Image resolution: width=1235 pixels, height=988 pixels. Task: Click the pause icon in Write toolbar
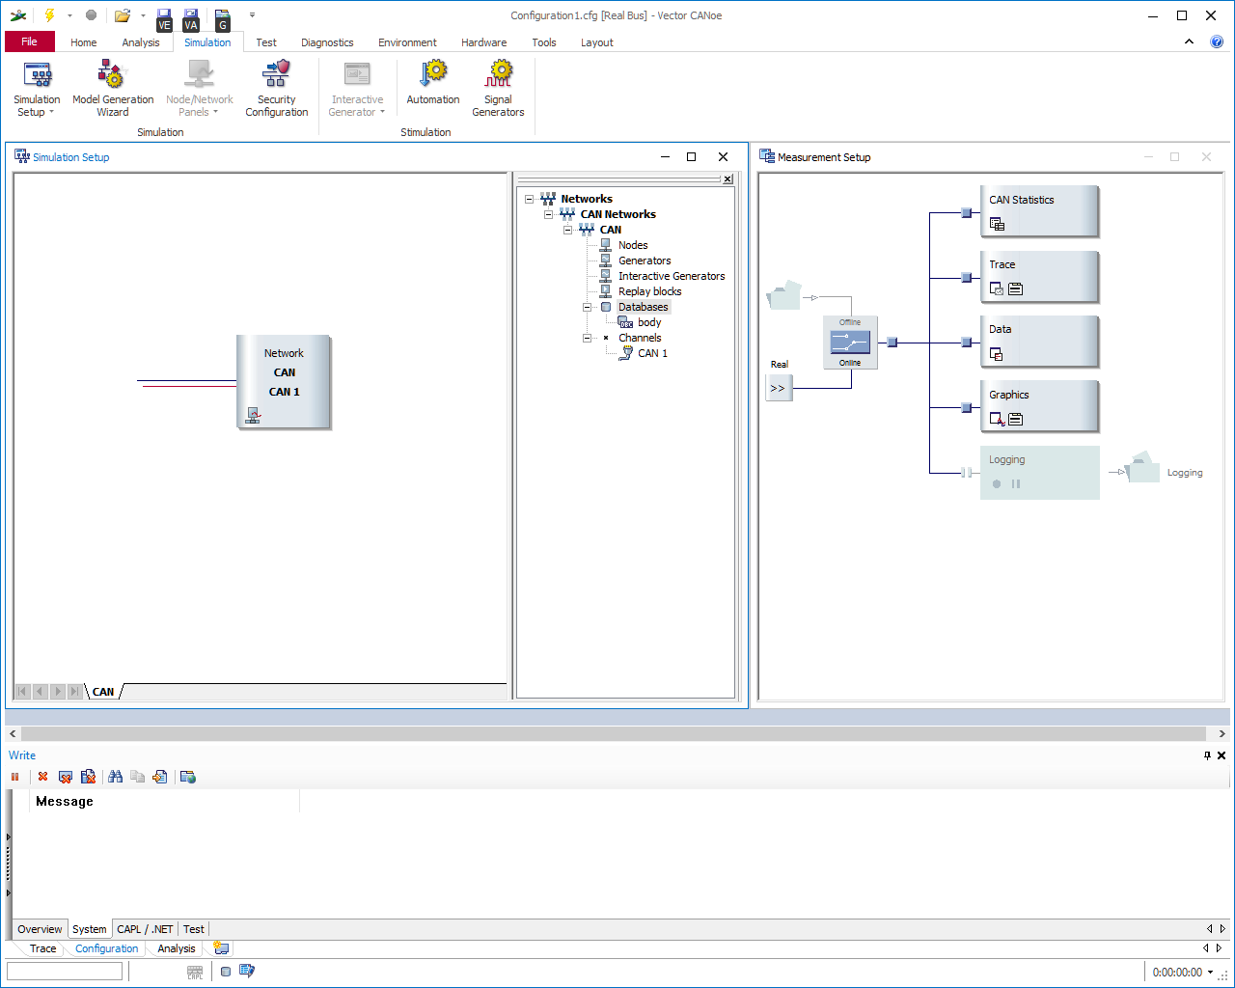click(x=14, y=777)
